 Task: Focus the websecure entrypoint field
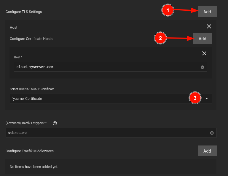click(108, 132)
